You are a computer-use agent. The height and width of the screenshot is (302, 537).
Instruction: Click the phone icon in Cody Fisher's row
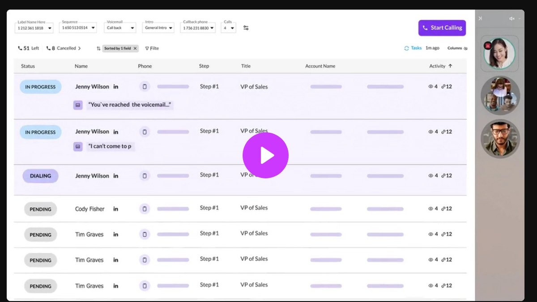click(144, 209)
